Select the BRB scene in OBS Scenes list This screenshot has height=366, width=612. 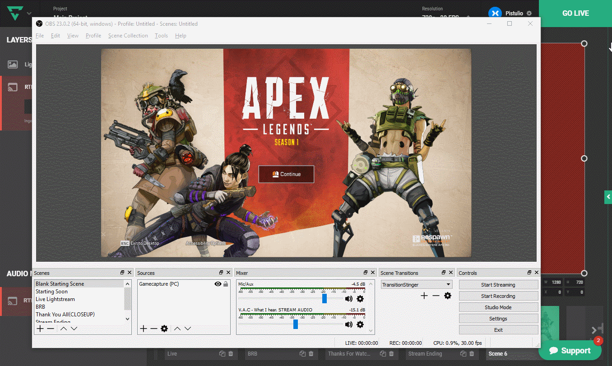pos(79,307)
